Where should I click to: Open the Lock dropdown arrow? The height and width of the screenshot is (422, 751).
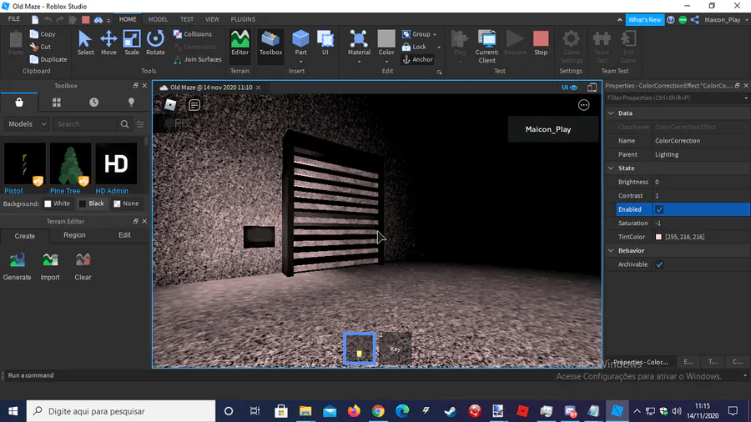tap(439, 47)
